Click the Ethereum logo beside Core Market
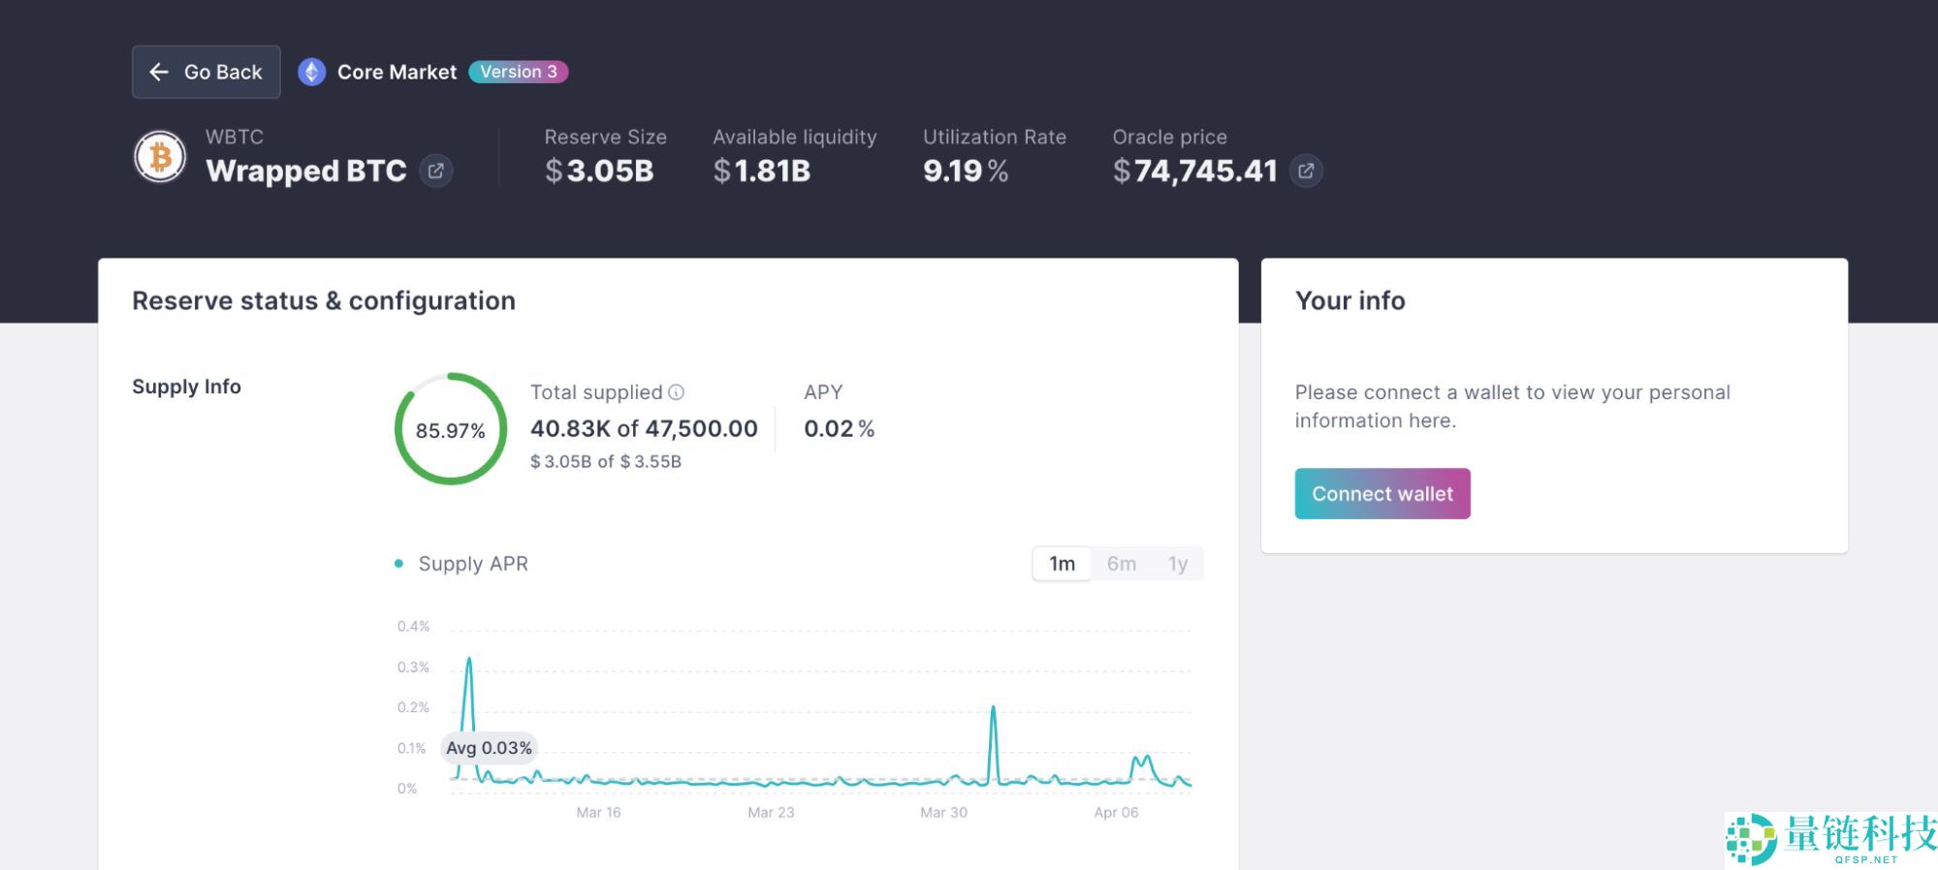The width and height of the screenshot is (1938, 870). [x=311, y=72]
